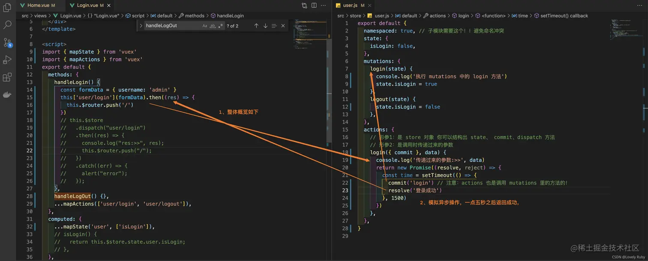Close the find widget

coord(283,26)
